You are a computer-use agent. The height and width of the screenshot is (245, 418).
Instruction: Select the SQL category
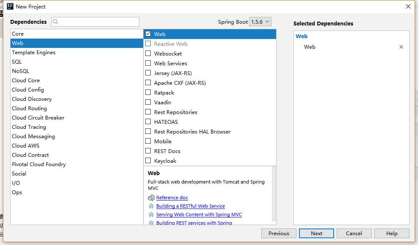point(77,62)
